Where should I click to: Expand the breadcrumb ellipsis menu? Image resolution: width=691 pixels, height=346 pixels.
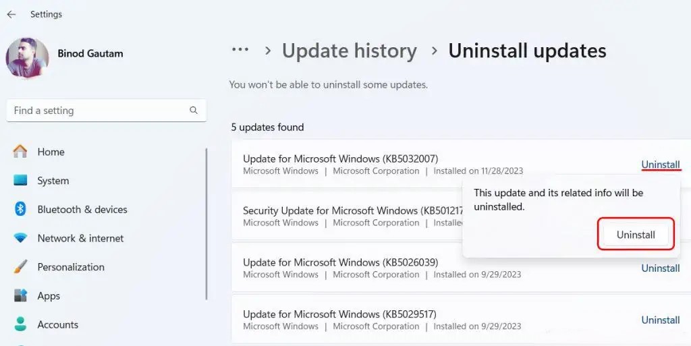pyautogui.click(x=240, y=50)
